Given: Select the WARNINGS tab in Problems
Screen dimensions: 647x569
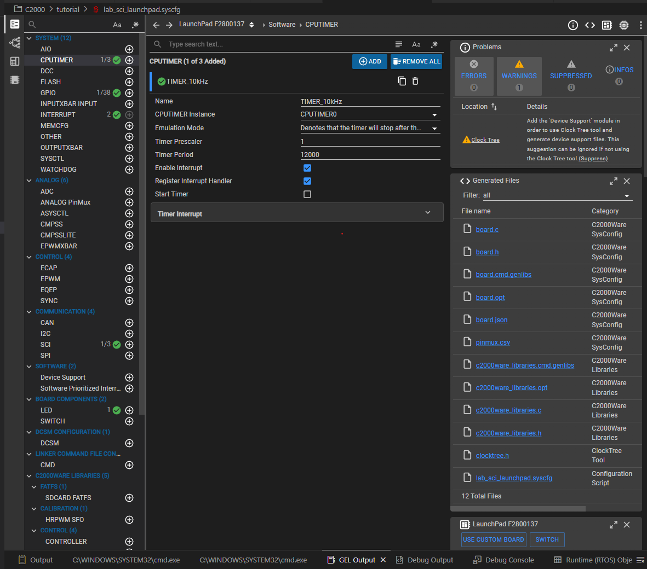Looking at the screenshot, I should pyautogui.click(x=519, y=76).
